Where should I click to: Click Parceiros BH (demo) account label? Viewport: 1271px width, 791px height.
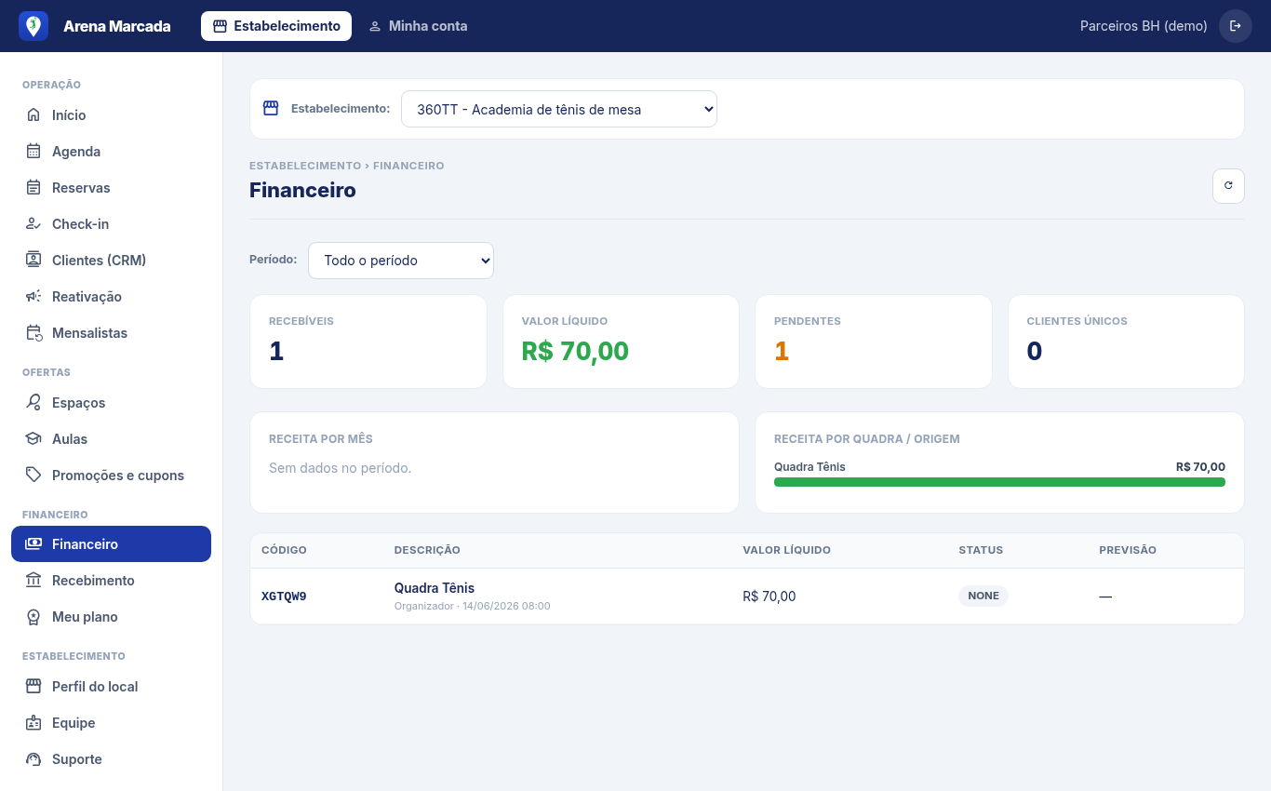pyautogui.click(x=1144, y=26)
